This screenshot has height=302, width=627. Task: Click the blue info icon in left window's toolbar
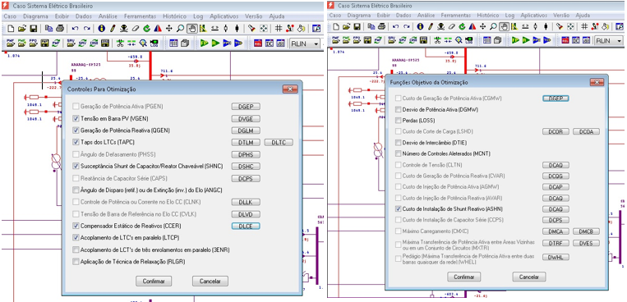point(101,29)
